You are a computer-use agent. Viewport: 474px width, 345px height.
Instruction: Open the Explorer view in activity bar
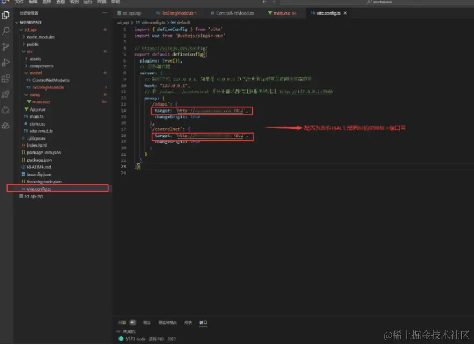pyautogui.click(x=5, y=15)
